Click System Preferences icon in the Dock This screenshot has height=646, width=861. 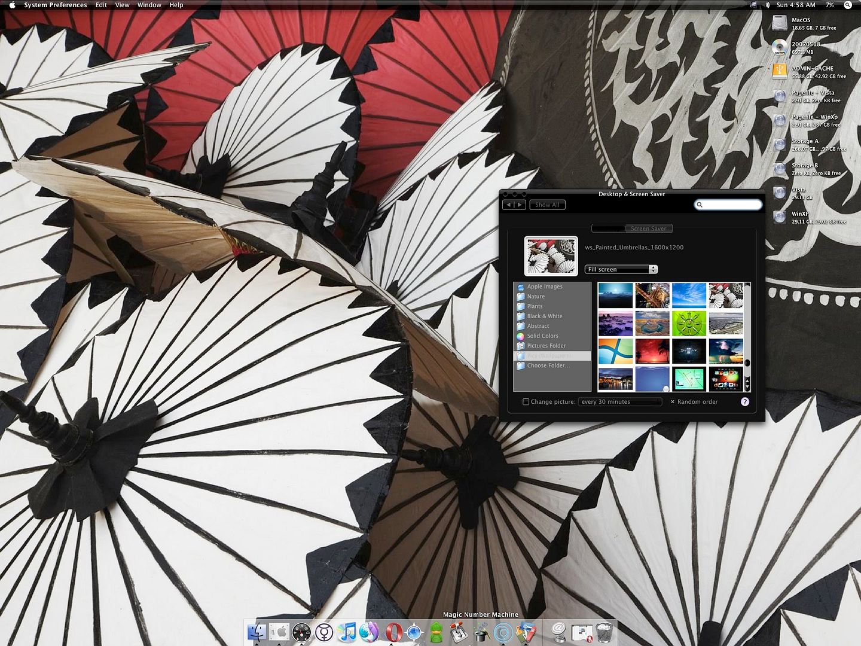tap(279, 632)
